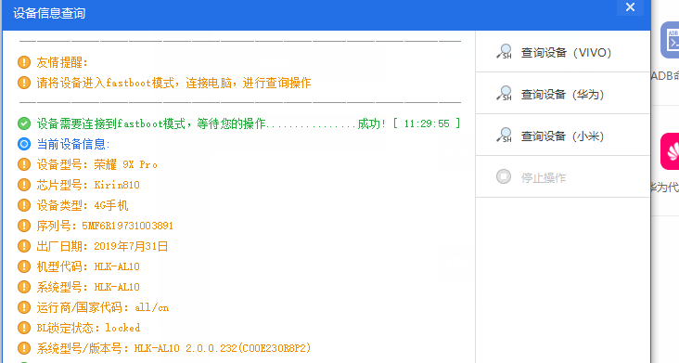The height and width of the screenshot is (363, 679).
Task: Click the magnifier icon beside VIVO query
Action: tap(504, 52)
